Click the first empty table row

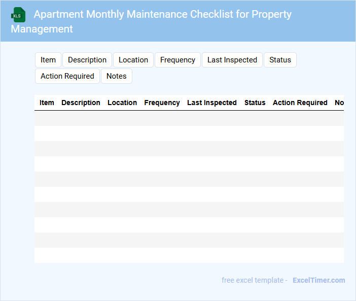click(x=189, y=118)
